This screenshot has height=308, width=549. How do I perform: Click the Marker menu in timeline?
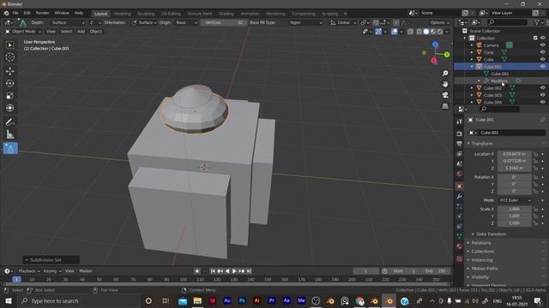pos(86,271)
